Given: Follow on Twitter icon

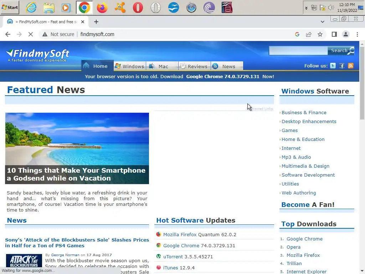Looking at the screenshot, I should pyautogui.click(x=333, y=66).
